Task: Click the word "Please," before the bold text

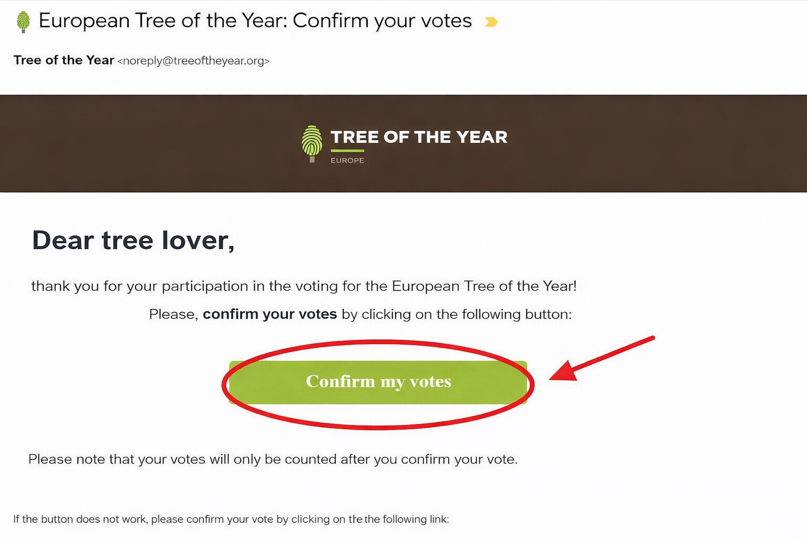Action: [173, 314]
